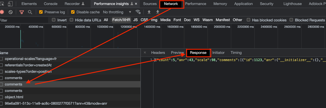Filter requests by Img
326x108 pixels.
154,20
